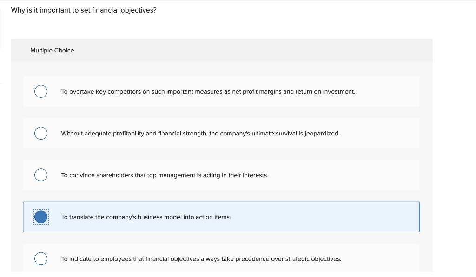
Task: Select the radio button beside the profitability answer
Action: tap(41, 133)
